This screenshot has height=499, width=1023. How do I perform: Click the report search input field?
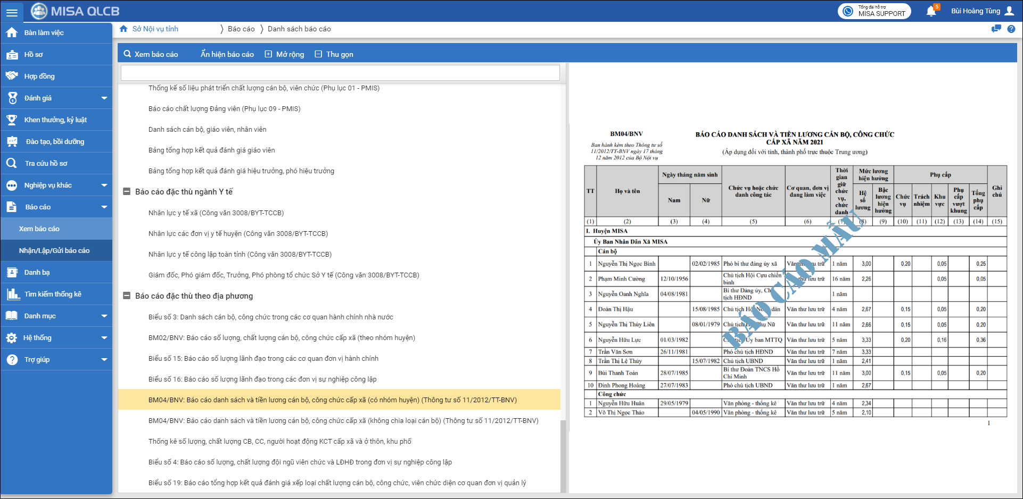tap(340, 73)
